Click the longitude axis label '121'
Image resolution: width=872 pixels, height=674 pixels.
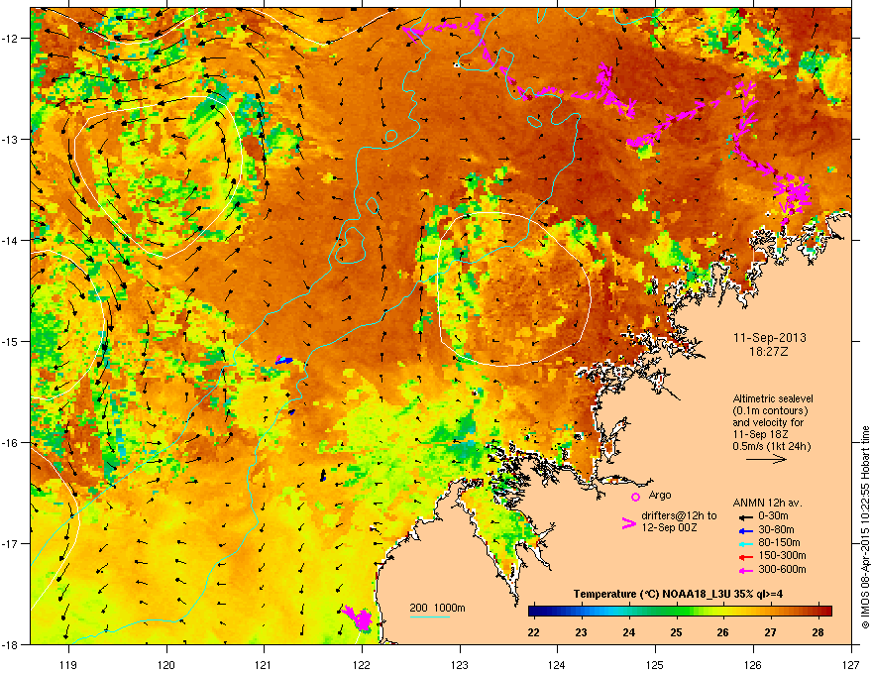coord(264,664)
